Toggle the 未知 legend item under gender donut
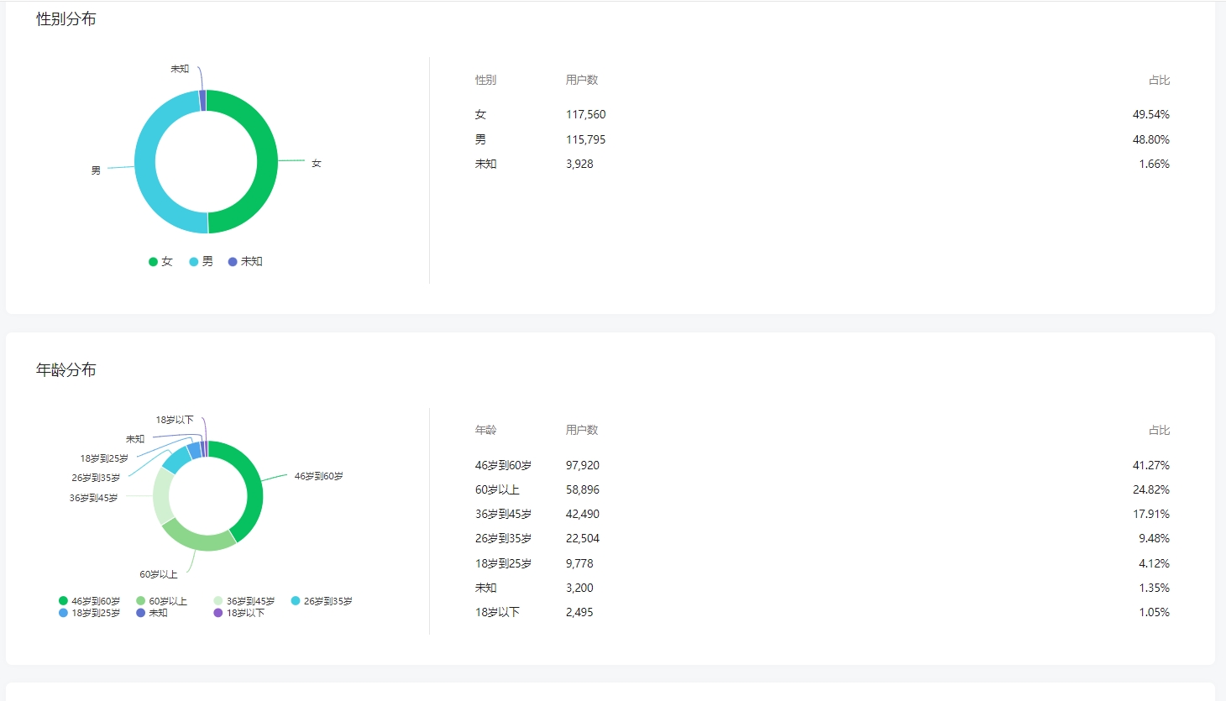The image size is (1226, 701). [245, 262]
